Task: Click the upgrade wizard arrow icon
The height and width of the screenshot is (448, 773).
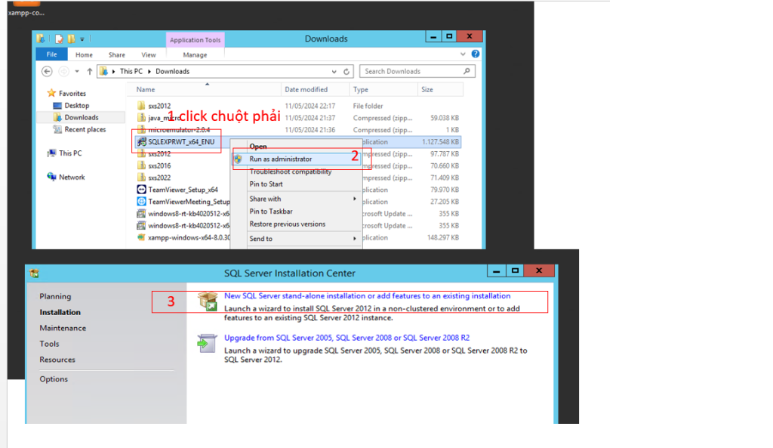Action: coord(207,343)
